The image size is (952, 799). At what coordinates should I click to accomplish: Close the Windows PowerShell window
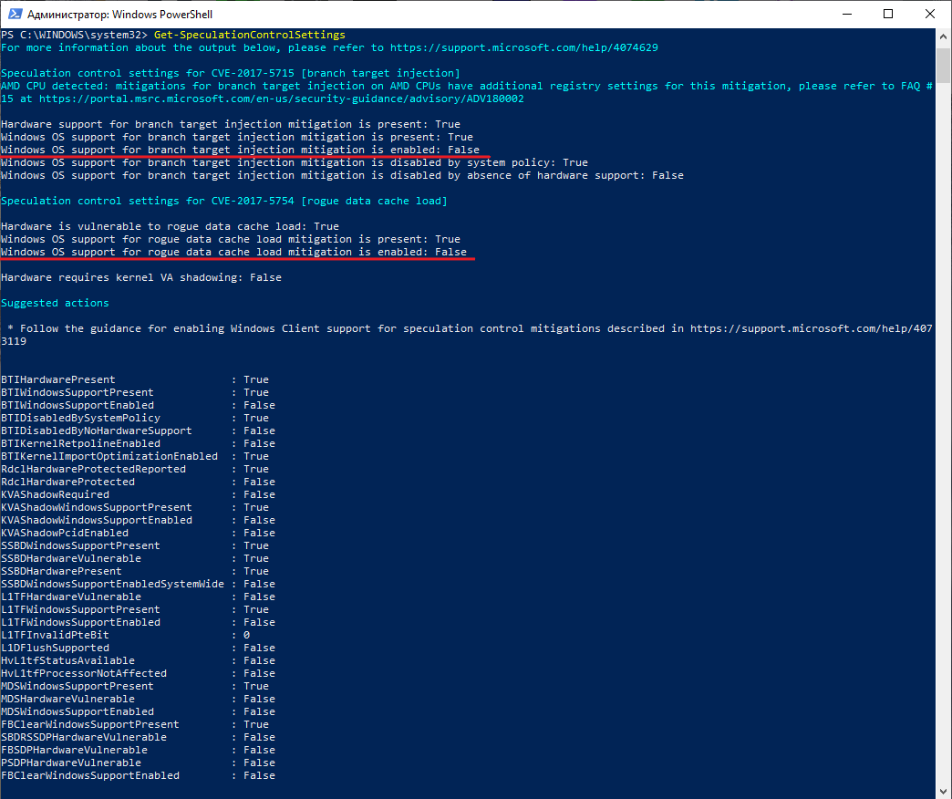929,14
